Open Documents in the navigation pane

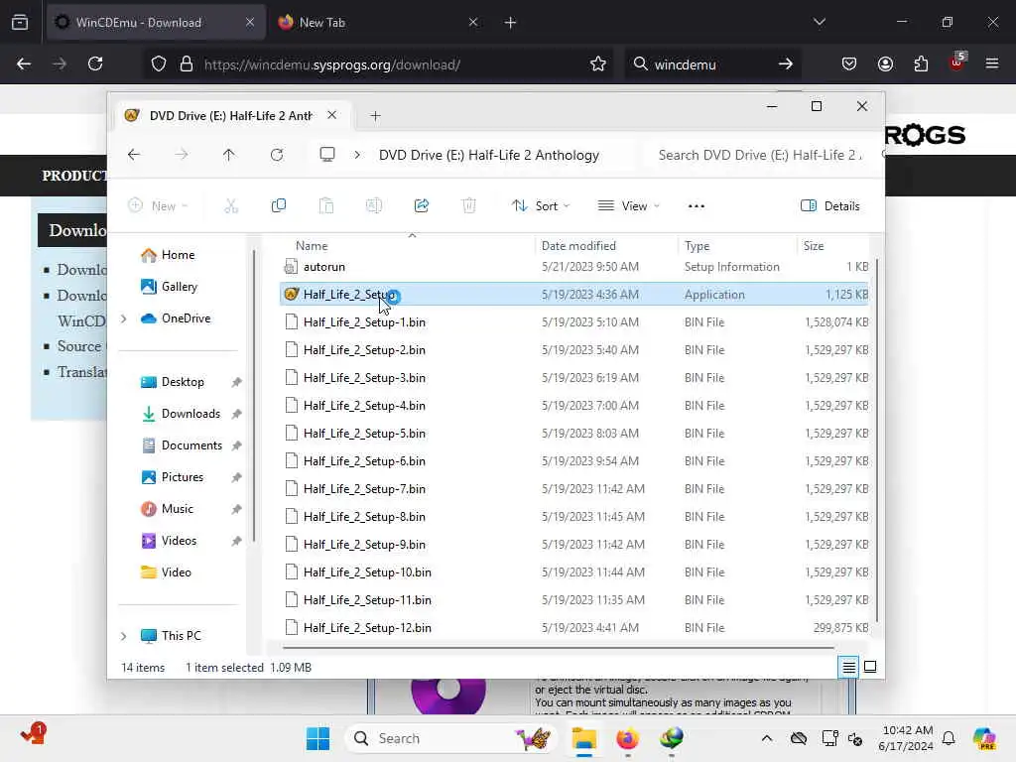coord(182,445)
